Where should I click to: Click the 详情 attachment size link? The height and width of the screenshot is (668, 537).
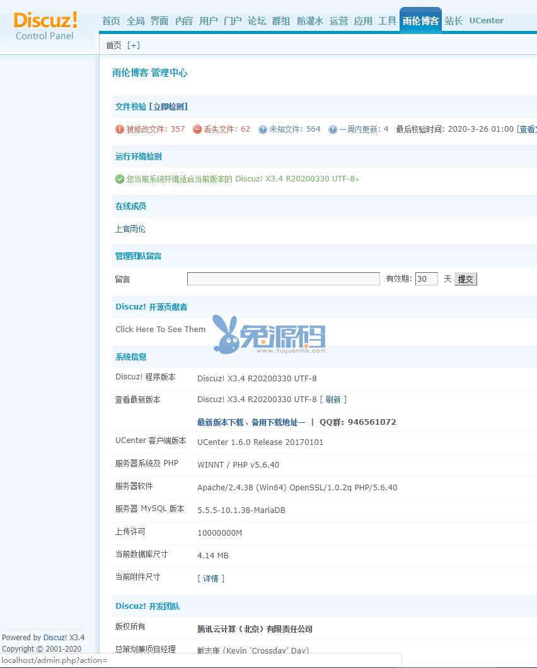pyautogui.click(x=211, y=579)
